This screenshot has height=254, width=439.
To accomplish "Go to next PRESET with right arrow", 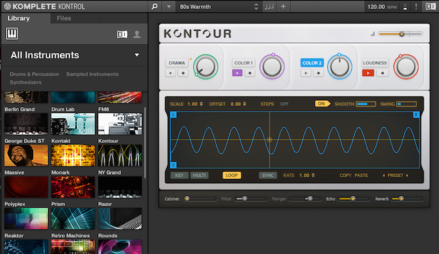I will point(407,175).
